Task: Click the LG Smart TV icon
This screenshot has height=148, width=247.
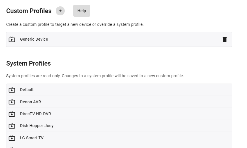Action: click(12, 138)
